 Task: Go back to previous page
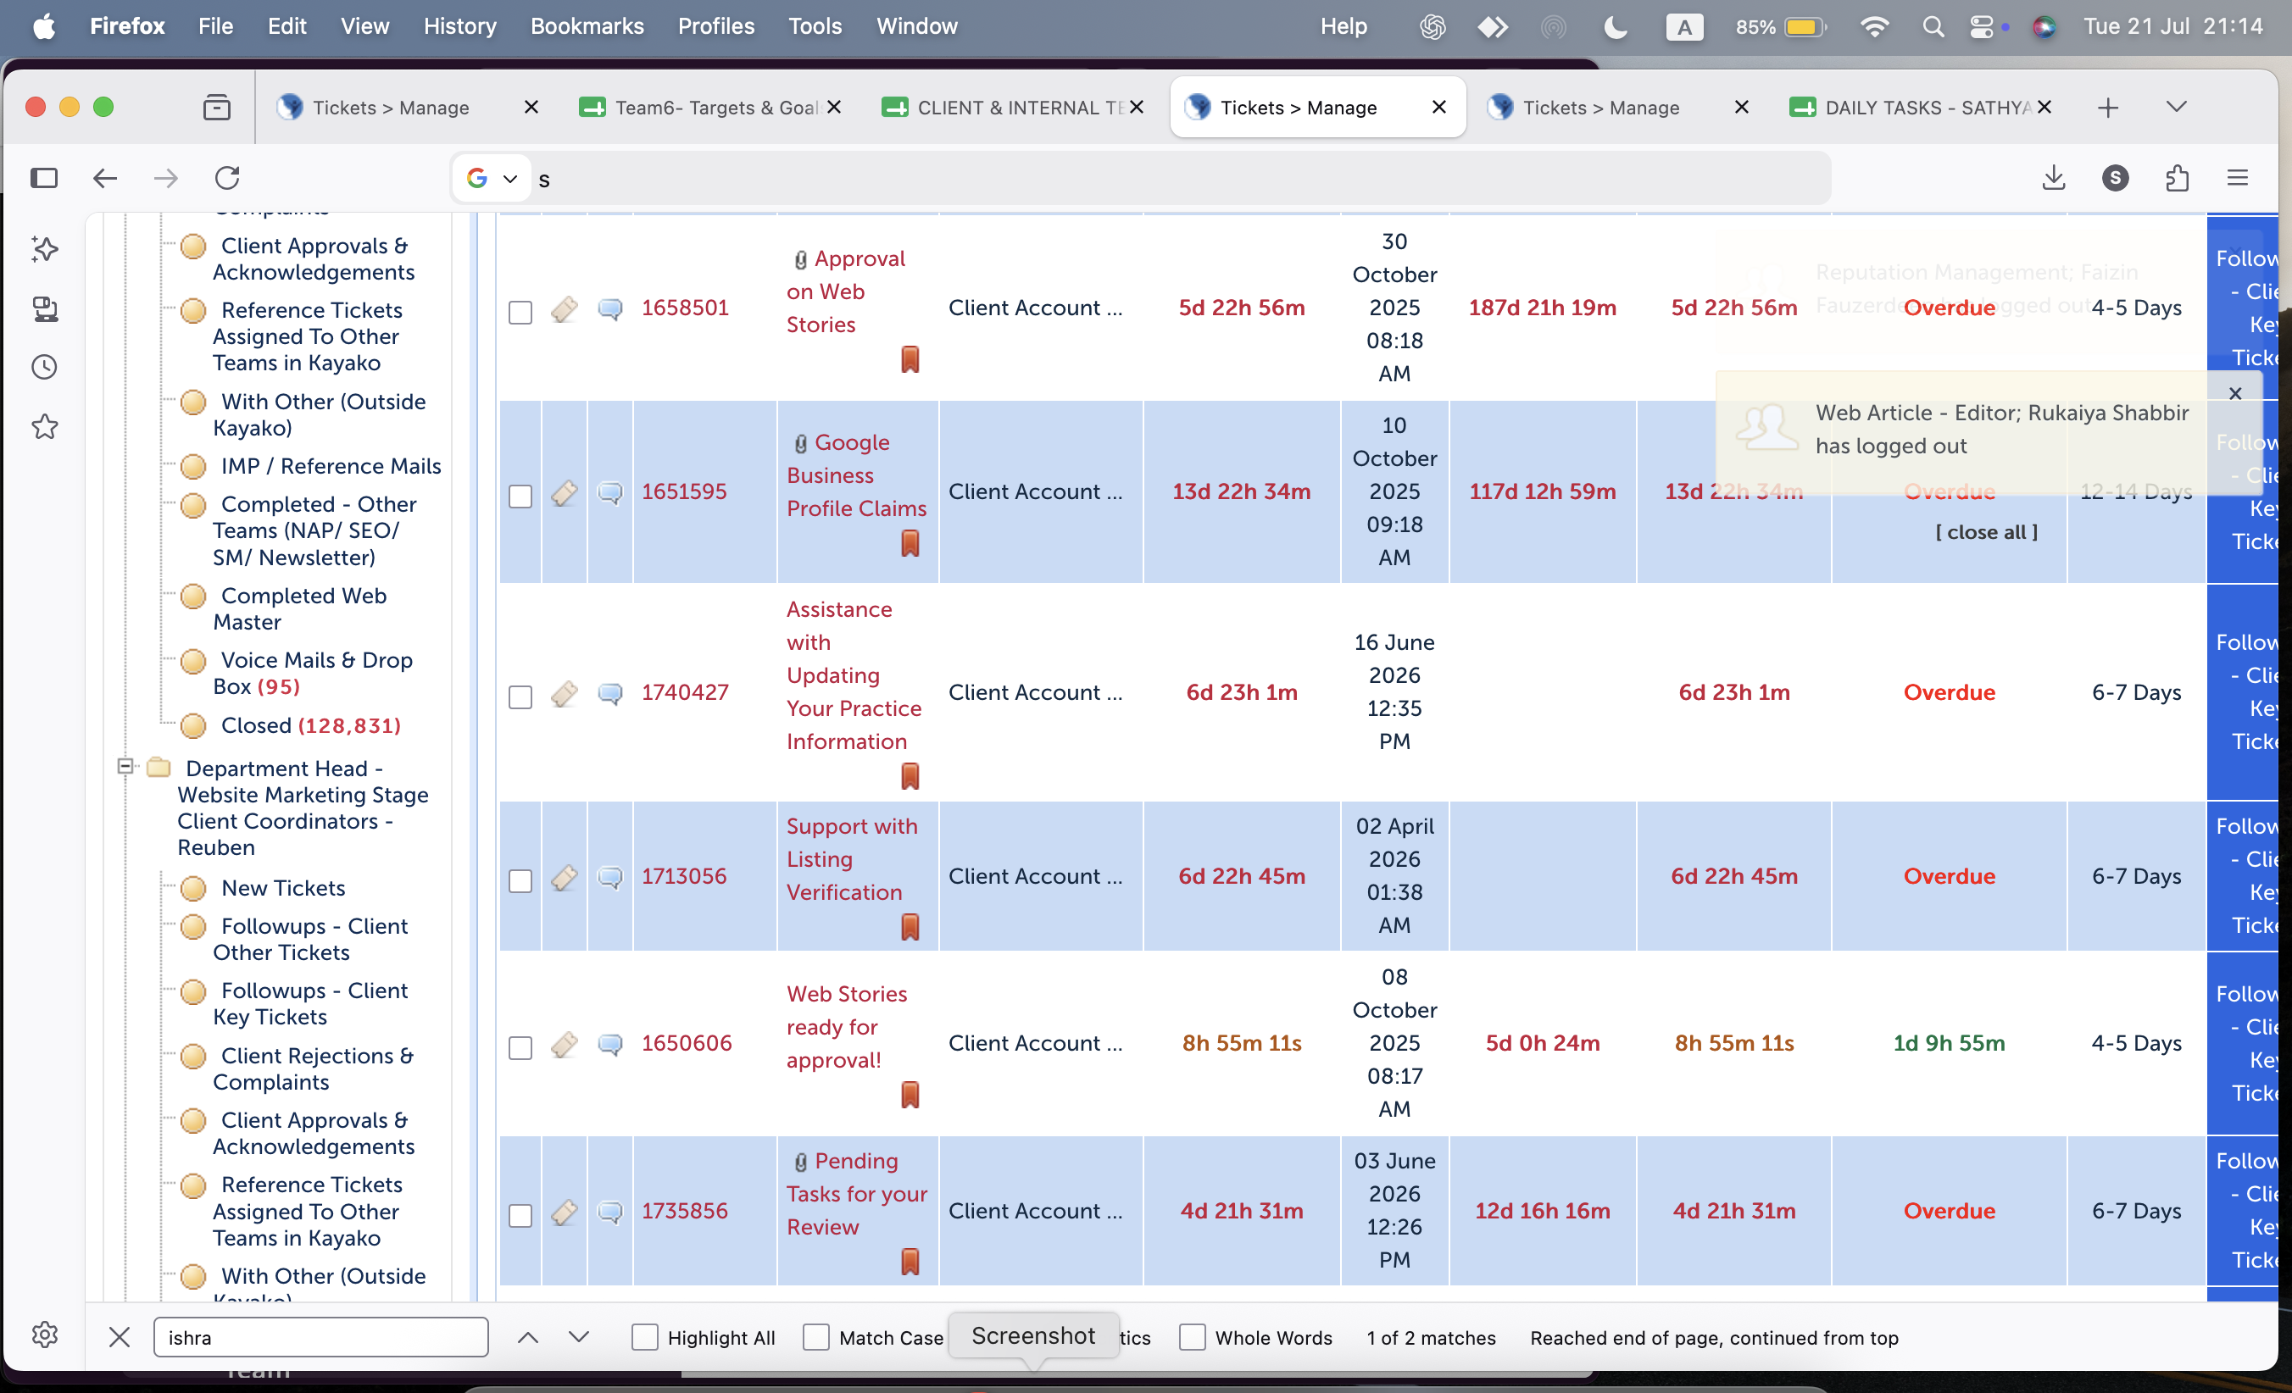point(105,178)
